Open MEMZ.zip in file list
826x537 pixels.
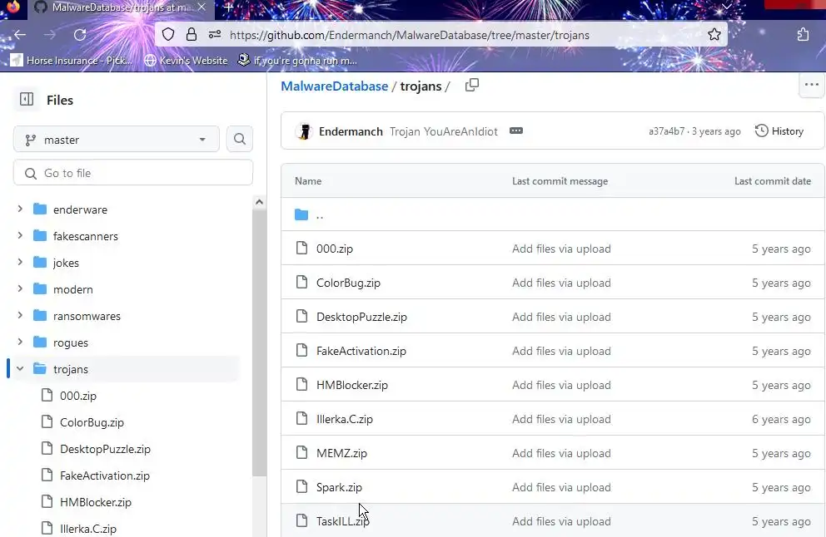pos(341,453)
